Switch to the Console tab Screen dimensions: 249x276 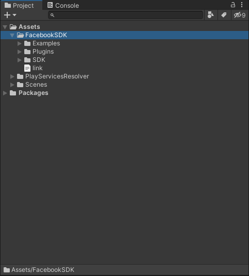[x=63, y=6]
